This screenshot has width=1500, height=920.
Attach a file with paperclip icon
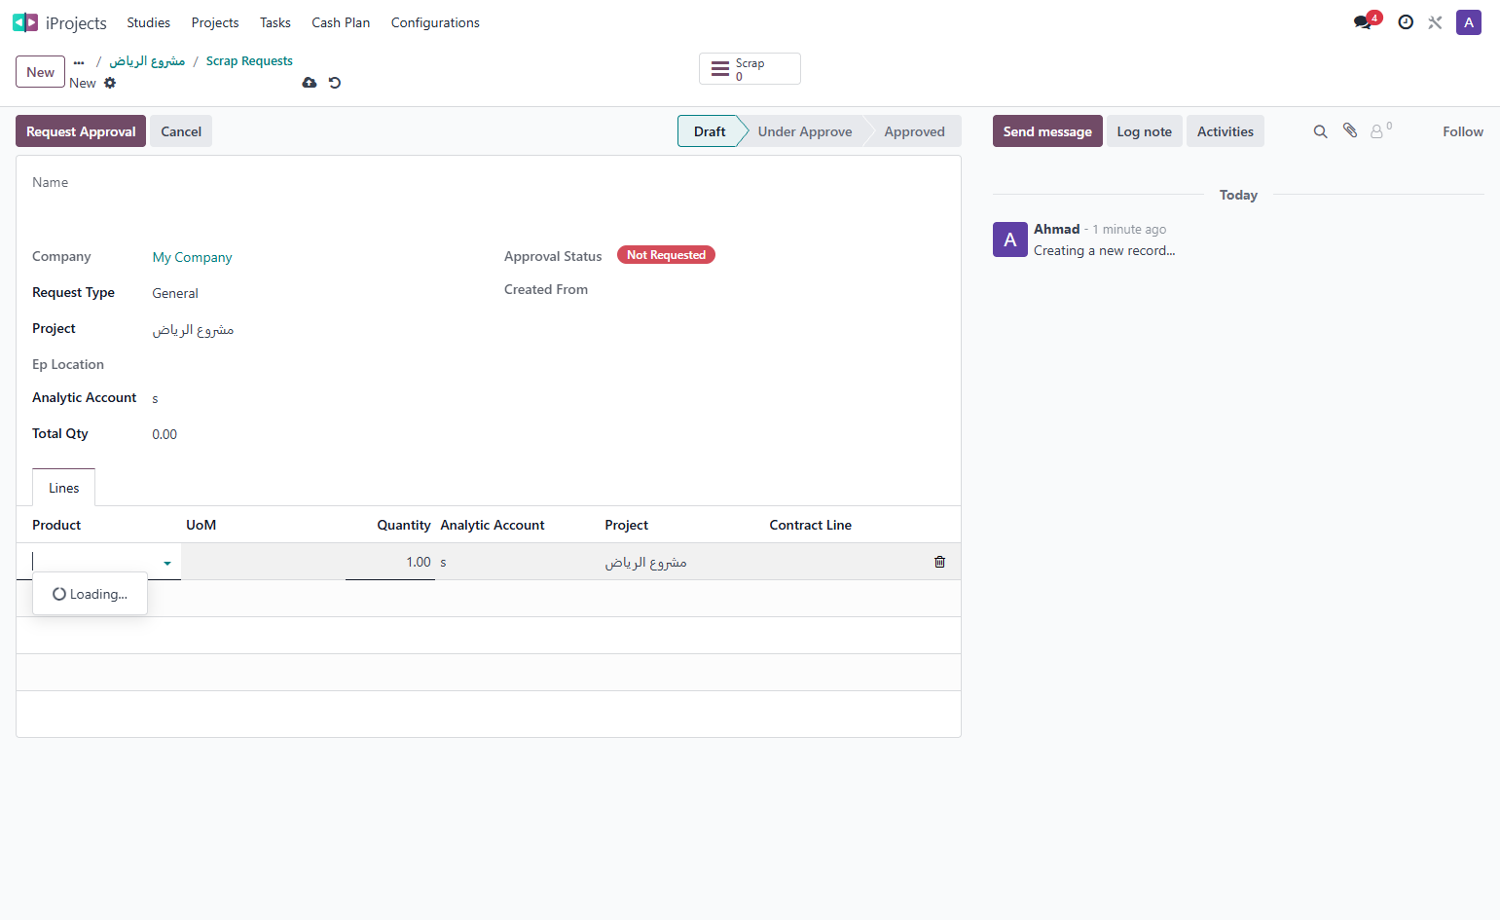(1350, 130)
